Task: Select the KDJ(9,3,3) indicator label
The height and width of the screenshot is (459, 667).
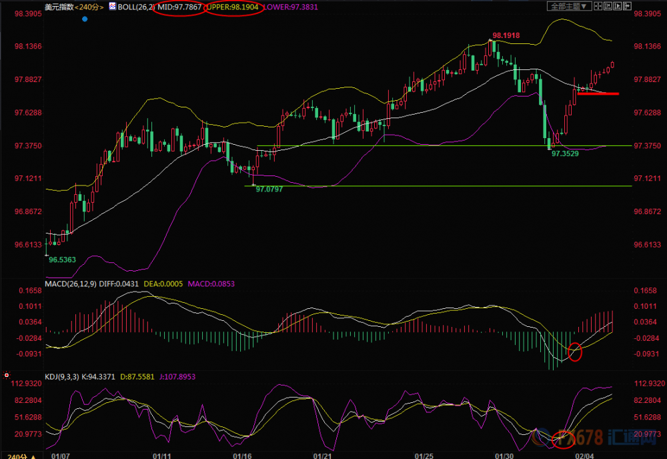Action: pos(61,376)
